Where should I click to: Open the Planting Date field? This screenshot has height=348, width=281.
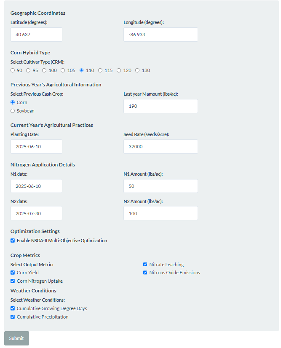click(x=36, y=147)
